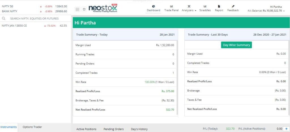Click the Rs. 1,52,280.00 margin value
The width and height of the screenshot is (290, 132).
point(165,45)
